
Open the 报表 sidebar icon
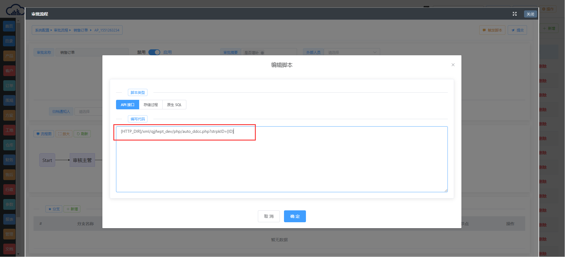[9, 219]
